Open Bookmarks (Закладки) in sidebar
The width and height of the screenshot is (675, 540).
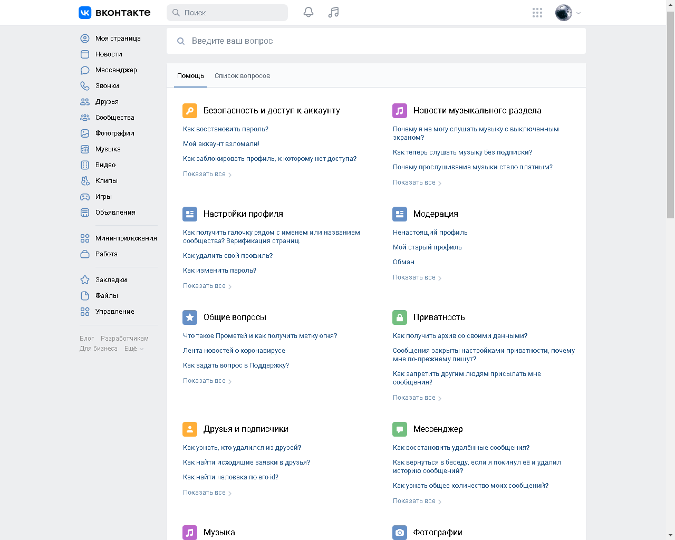(111, 280)
